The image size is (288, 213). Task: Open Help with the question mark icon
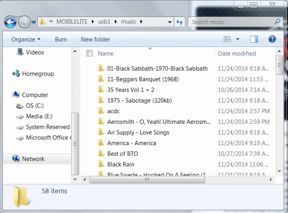pos(272,39)
